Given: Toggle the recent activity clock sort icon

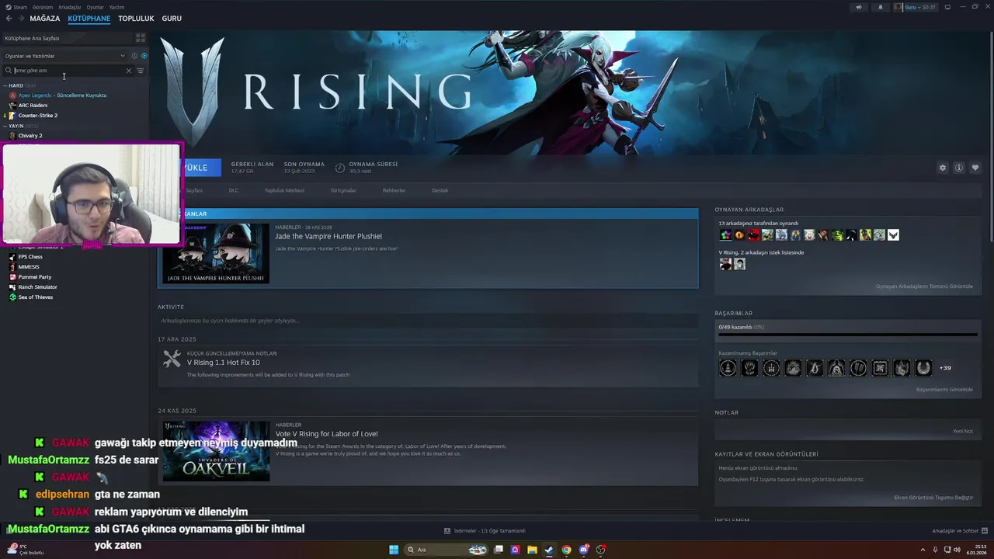Looking at the screenshot, I should [x=134, y=56].
